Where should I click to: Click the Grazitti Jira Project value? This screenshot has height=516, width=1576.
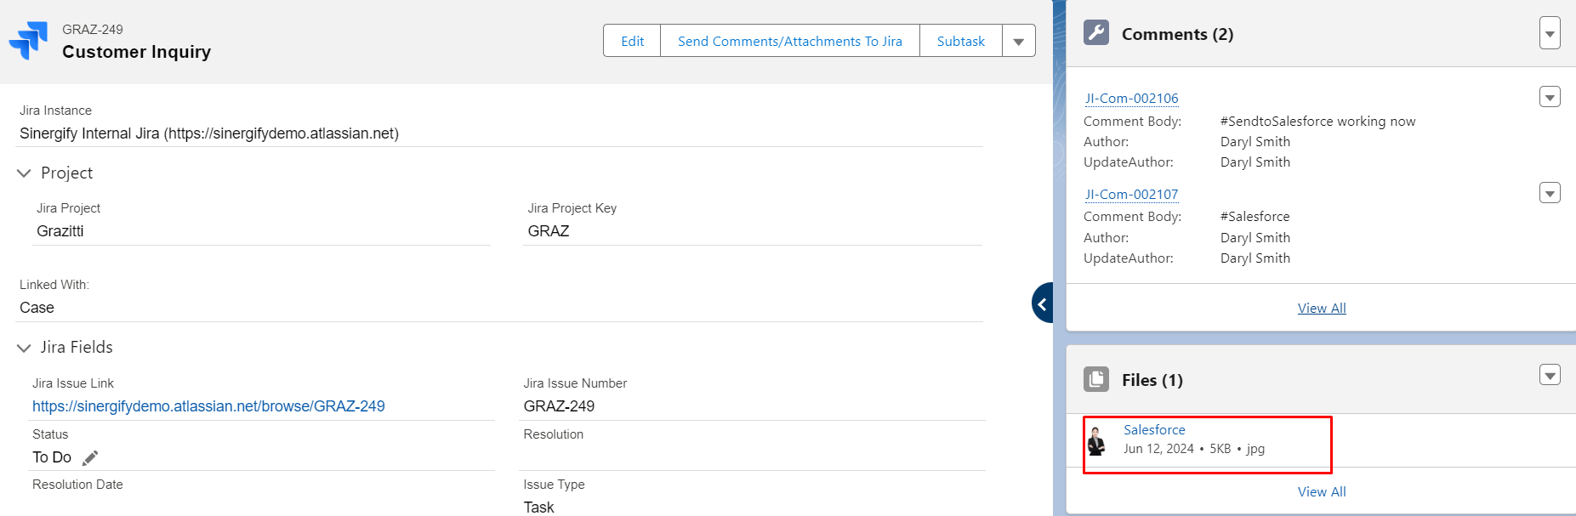[x=60, y=231]
